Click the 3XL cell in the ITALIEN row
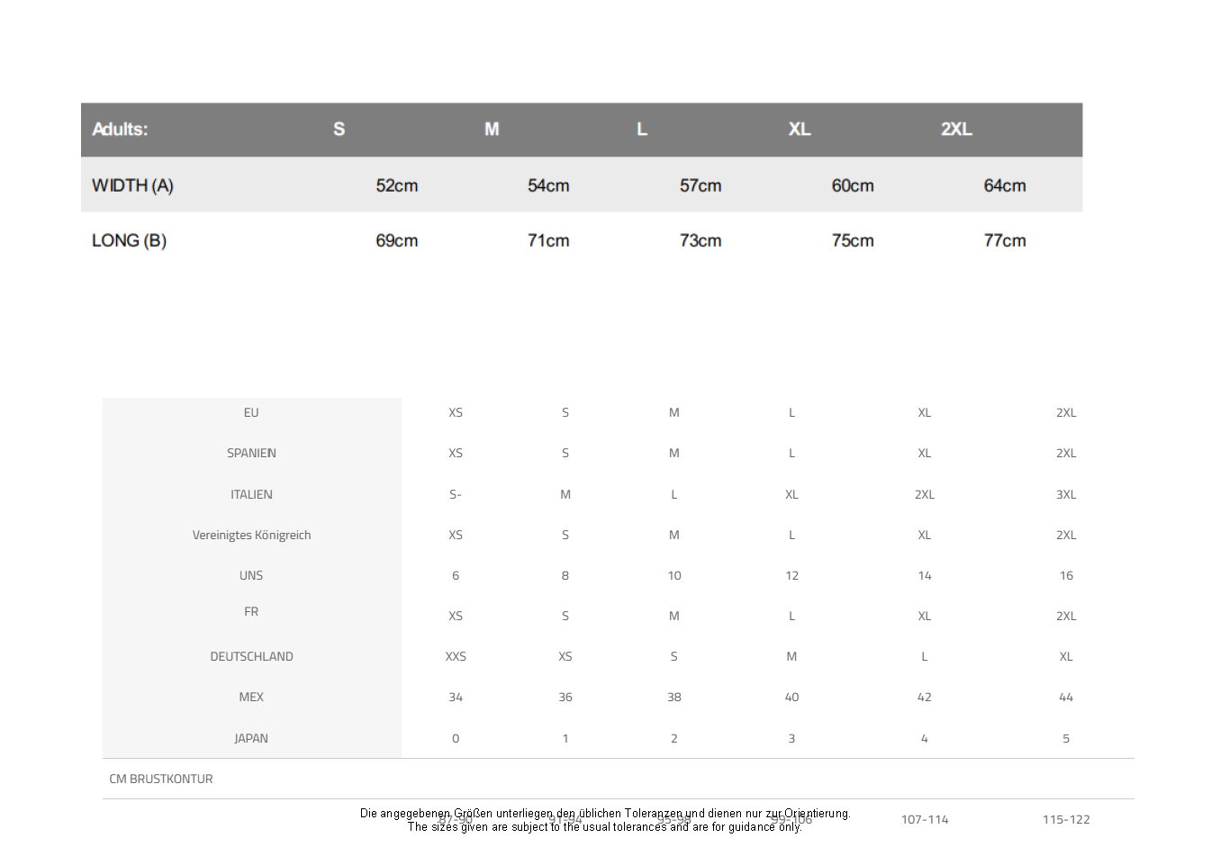1211x856 pixels. (x=1066, y=494)
